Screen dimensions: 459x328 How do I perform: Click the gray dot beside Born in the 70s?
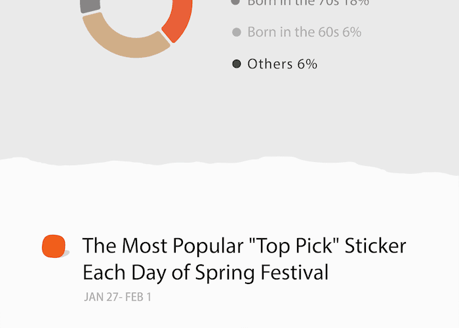pyautogui.click(x=236, y=3)
